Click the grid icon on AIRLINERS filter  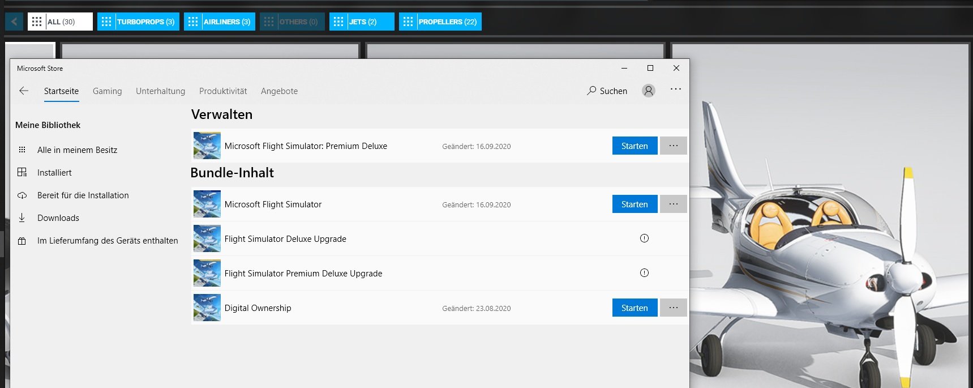point(193,22)
